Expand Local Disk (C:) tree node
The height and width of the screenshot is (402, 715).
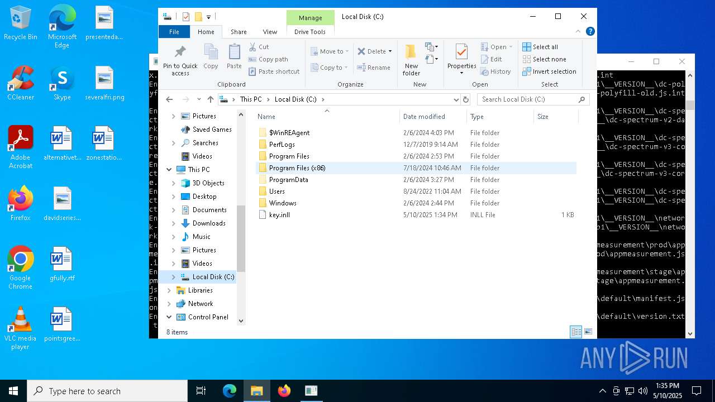[x=173, y=277]
